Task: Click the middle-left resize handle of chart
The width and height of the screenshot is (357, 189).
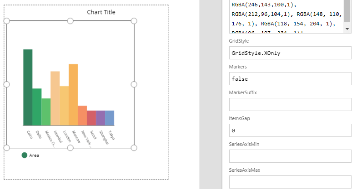Action: click(7, 84)
